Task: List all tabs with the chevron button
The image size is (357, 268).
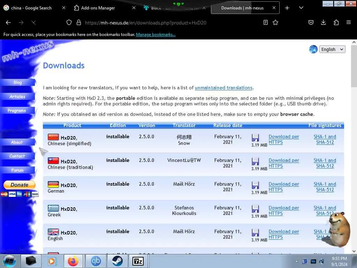Action: pos(301,8)
